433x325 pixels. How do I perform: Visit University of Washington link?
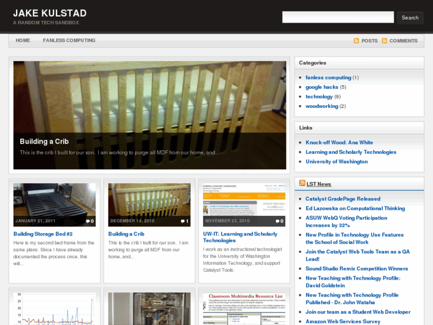[x=337, y=162]
